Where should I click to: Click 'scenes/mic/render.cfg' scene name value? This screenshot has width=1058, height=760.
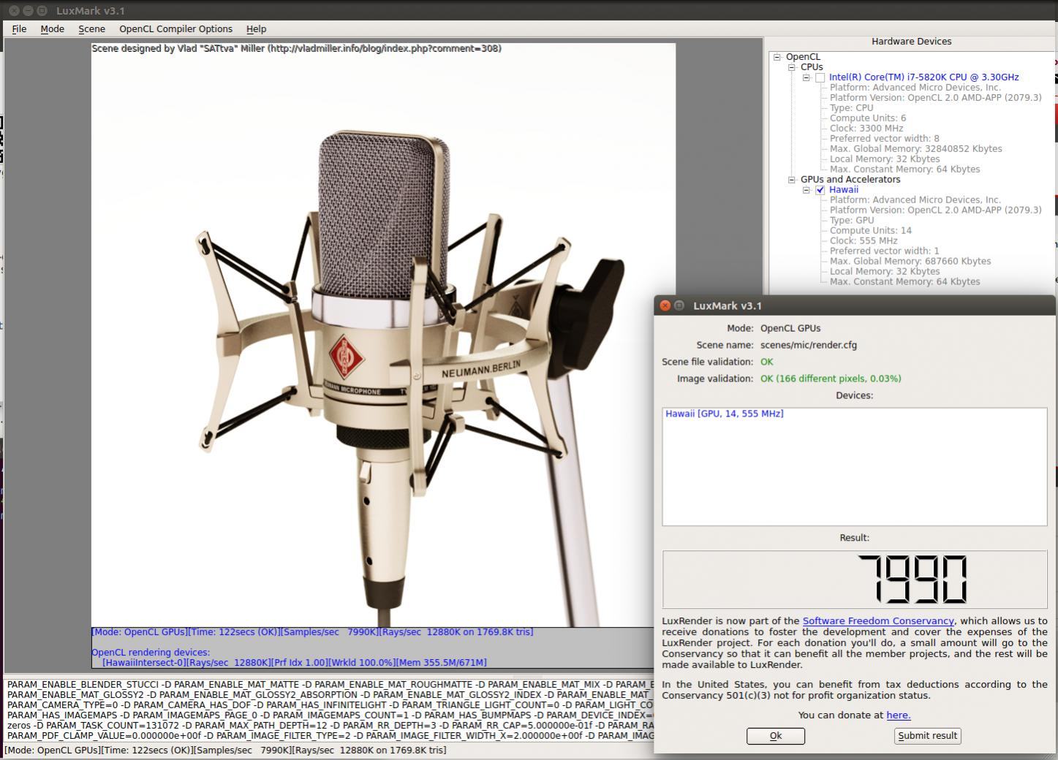tap(808, 345)
